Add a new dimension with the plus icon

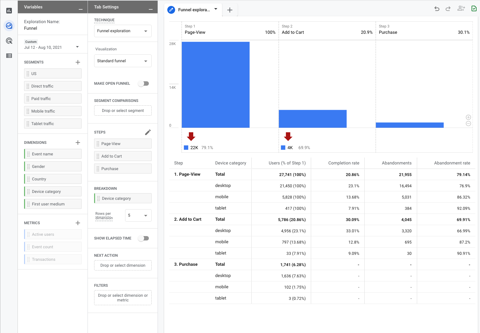[78, 143]
